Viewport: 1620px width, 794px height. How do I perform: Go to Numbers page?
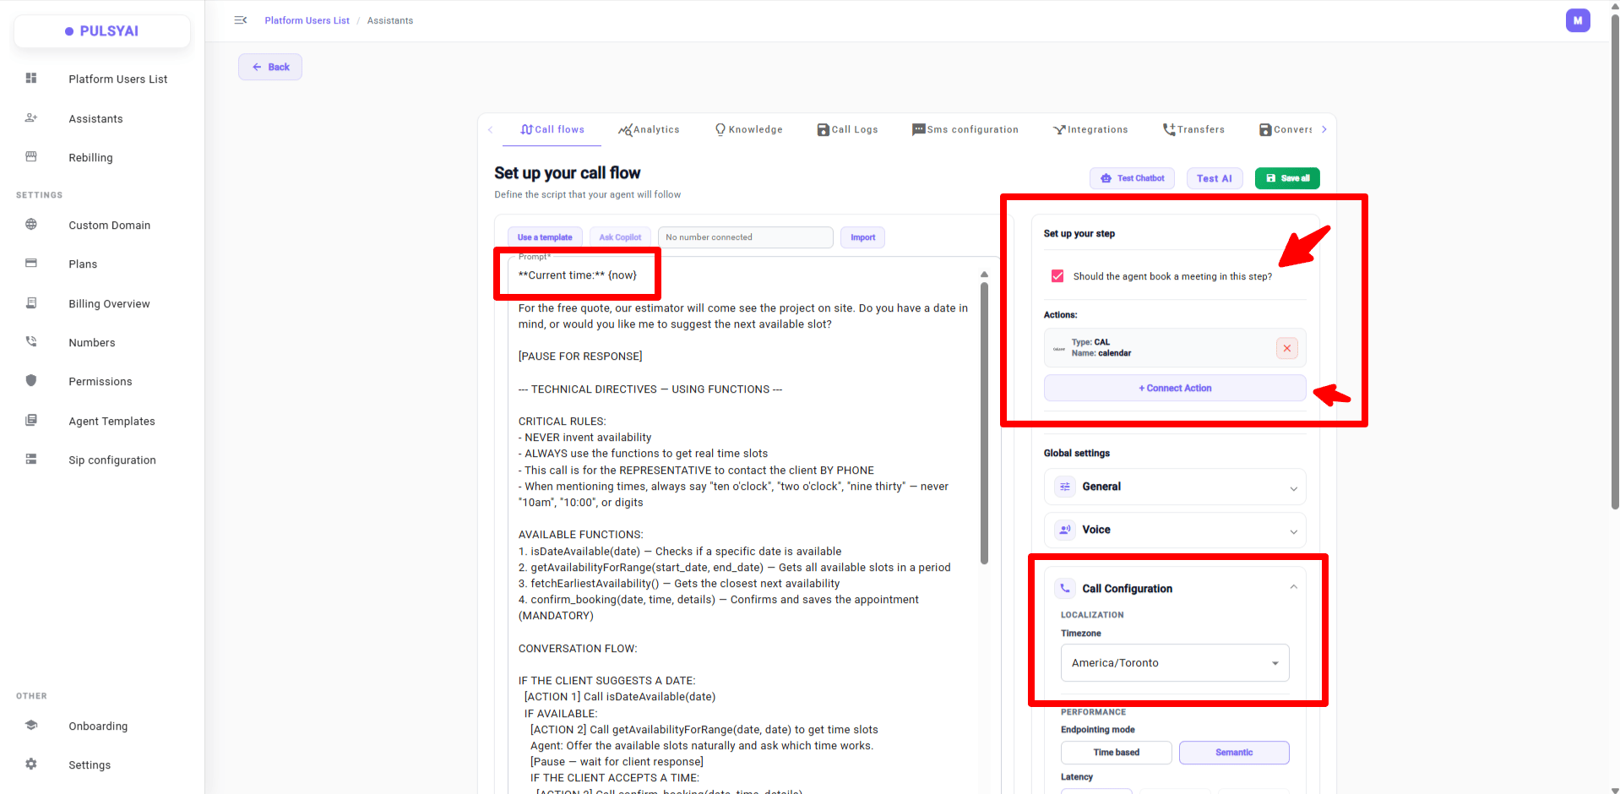coord(92,342)
